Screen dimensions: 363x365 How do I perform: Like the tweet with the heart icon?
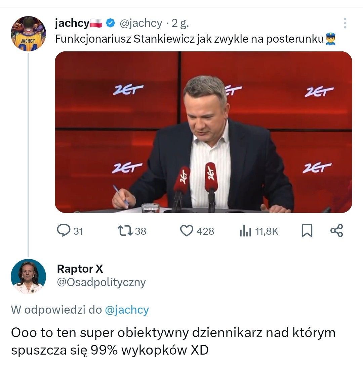point(187,231)
